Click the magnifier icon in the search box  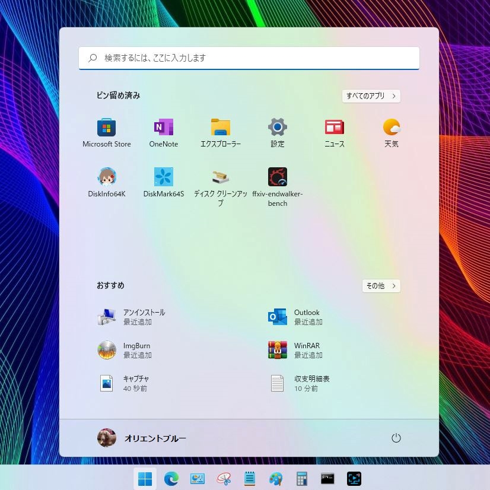[93, 58]
